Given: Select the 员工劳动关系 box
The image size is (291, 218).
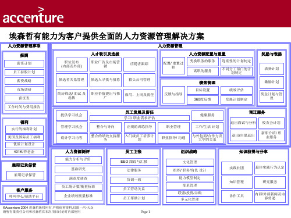Looking at the screenshot, I should pos(134,189).
